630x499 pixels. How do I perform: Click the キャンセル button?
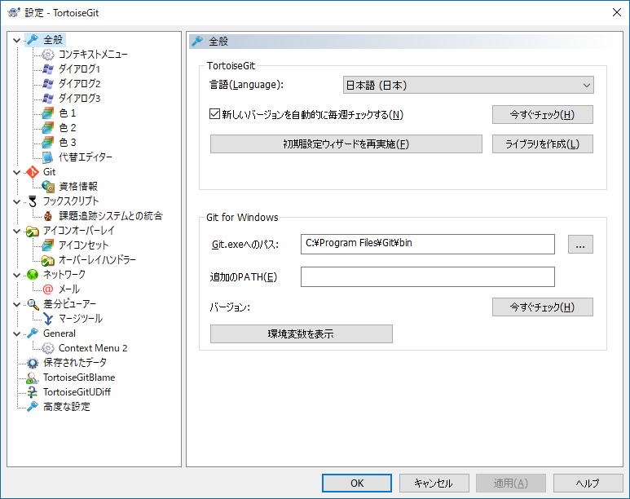(x=434, y=483)
